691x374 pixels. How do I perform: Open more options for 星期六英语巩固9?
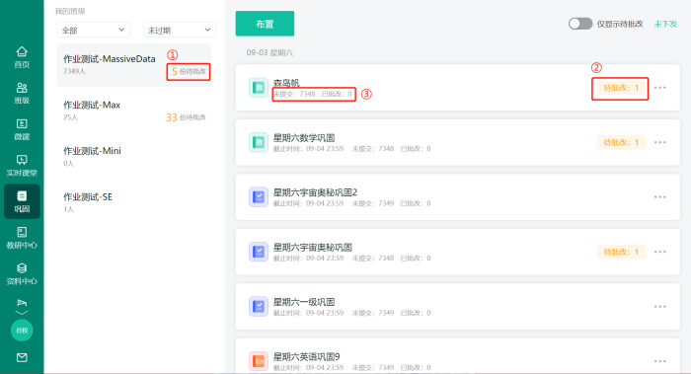pyautogui.click(x=659, y=361)
